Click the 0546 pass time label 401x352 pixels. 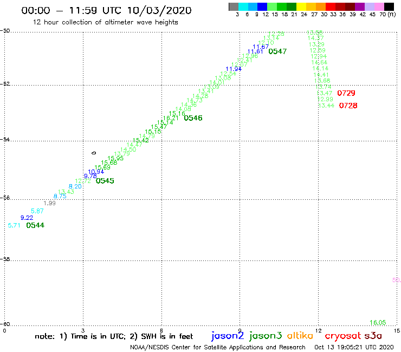(x=193, y=118)
